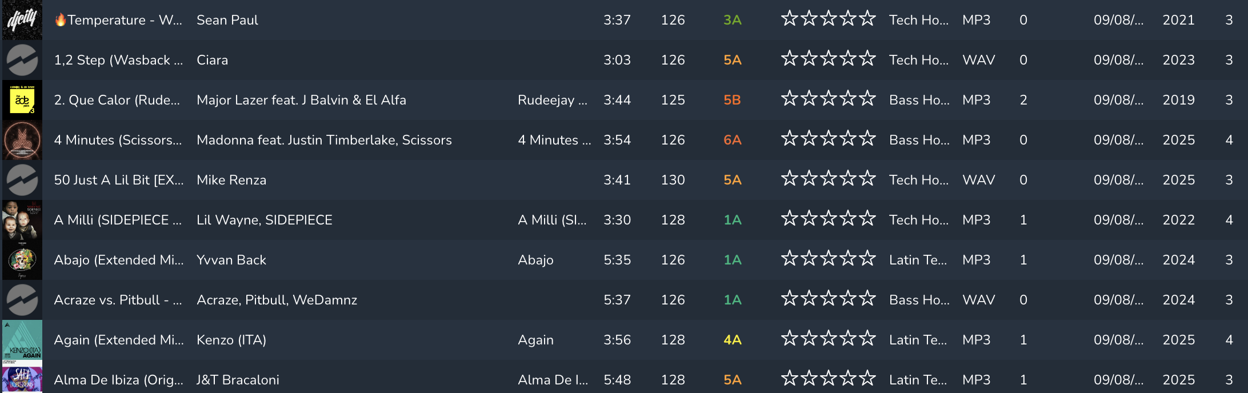1248x393 pixels.
Task: Give Alma De Ibiza two stars
Action: pos(809,379)
